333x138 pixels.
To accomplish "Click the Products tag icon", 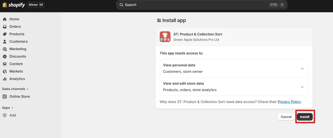I will (x=5, y=34).
